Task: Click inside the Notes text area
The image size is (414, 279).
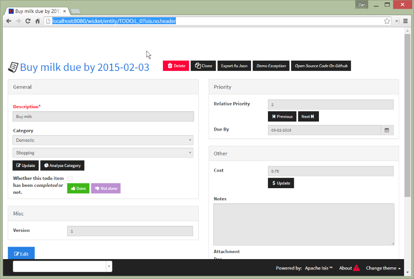Action: coord(303,224)
